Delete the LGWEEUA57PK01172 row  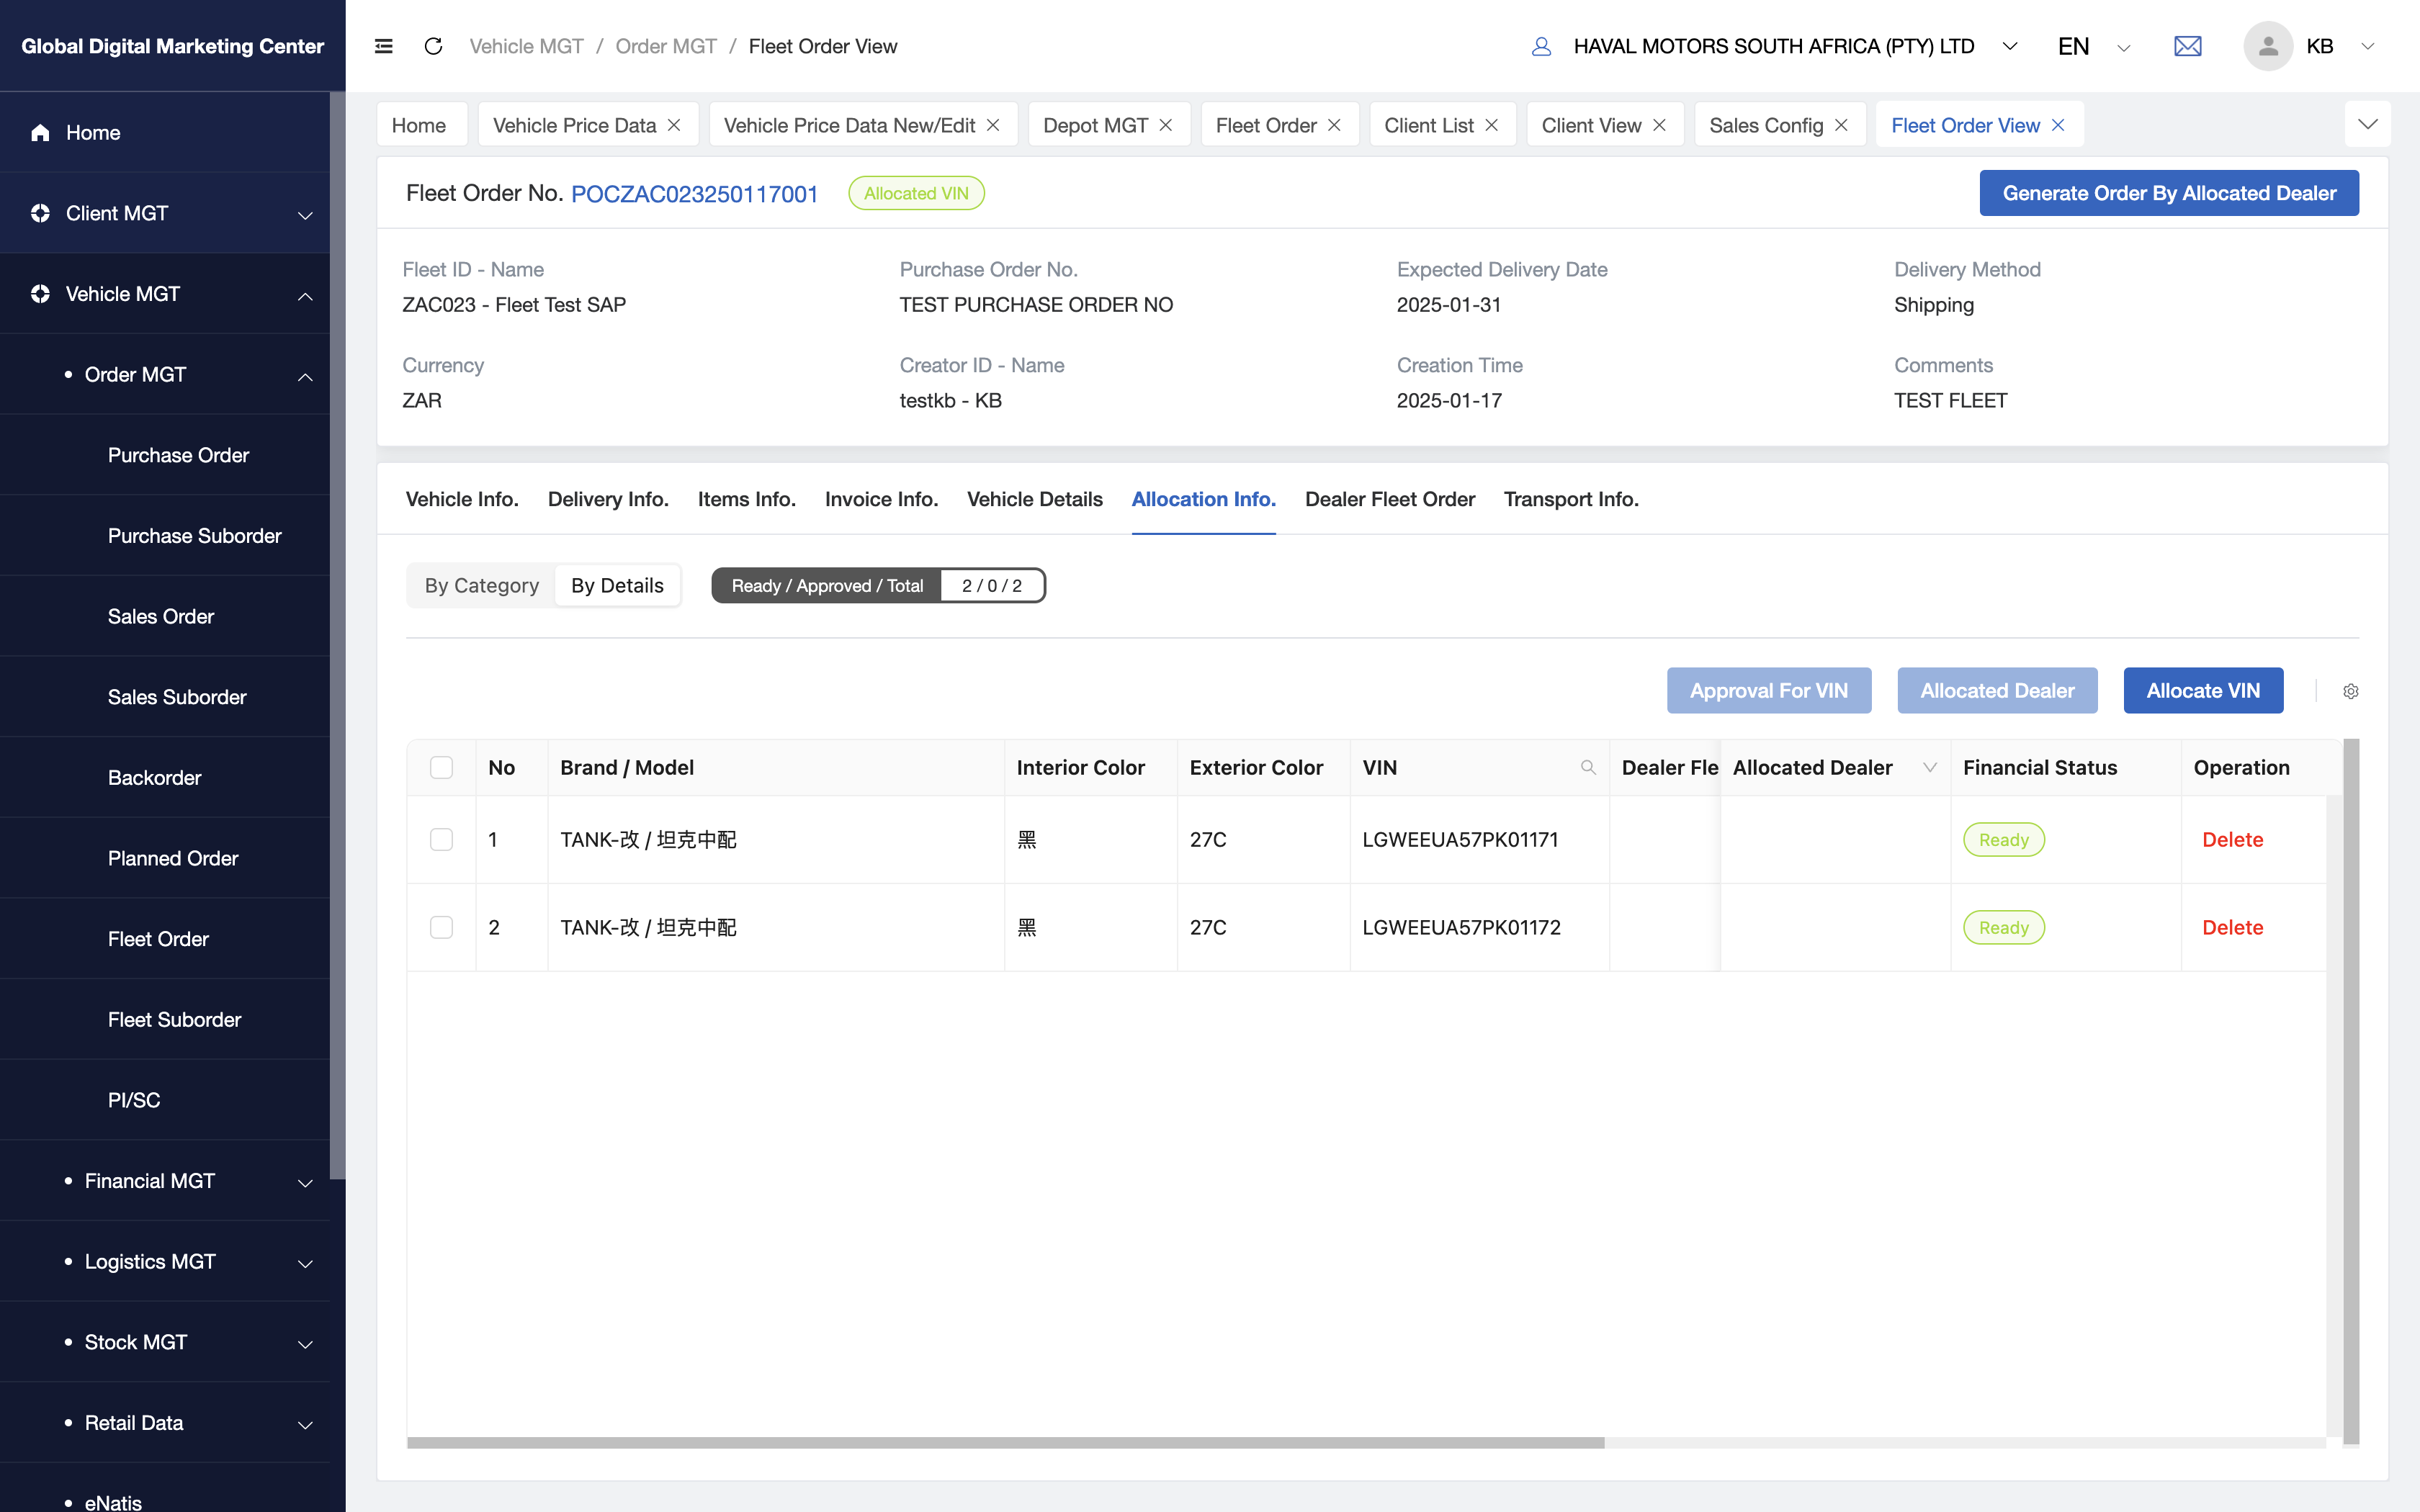(2232, 927)
